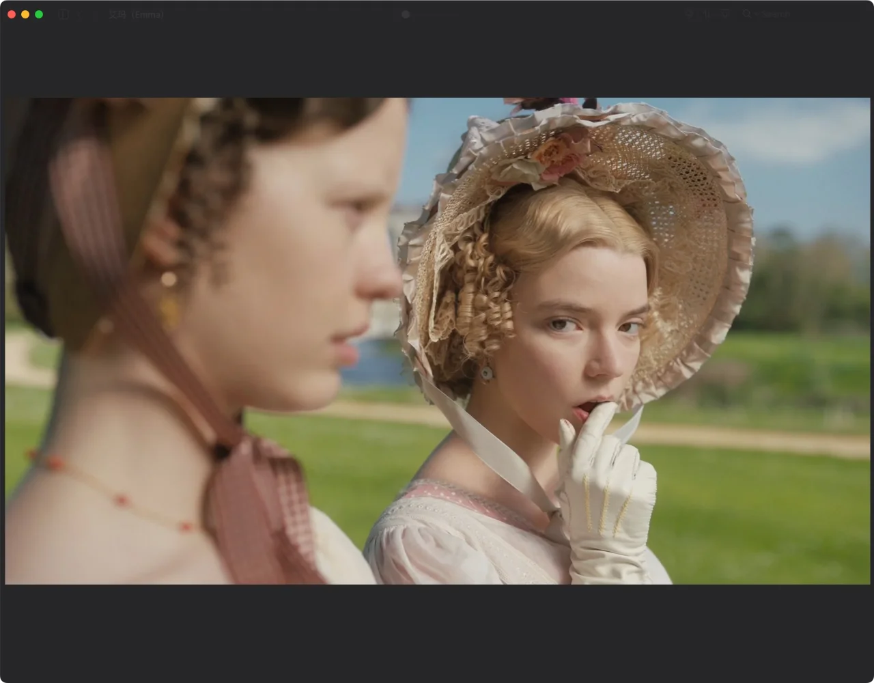Screen dimensions: 874x683
Task: Minimize the window with the yellow button
Action: [x=25, y=14]
